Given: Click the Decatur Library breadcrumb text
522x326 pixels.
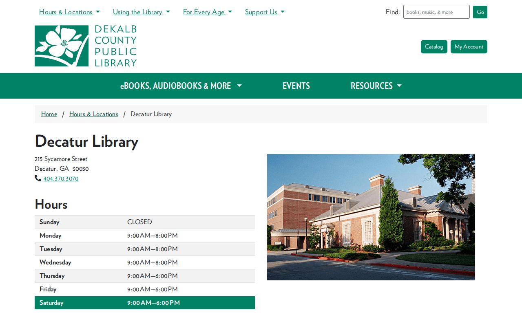Looking at the screenshot, I should (x=151, y=114).
